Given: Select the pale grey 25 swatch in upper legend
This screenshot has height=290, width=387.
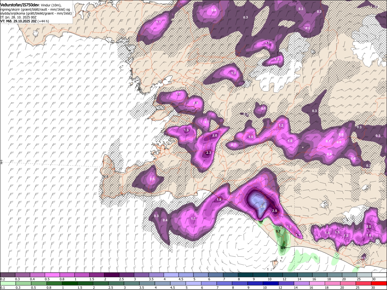Looking at the screenshot, I should coord(364,275).
